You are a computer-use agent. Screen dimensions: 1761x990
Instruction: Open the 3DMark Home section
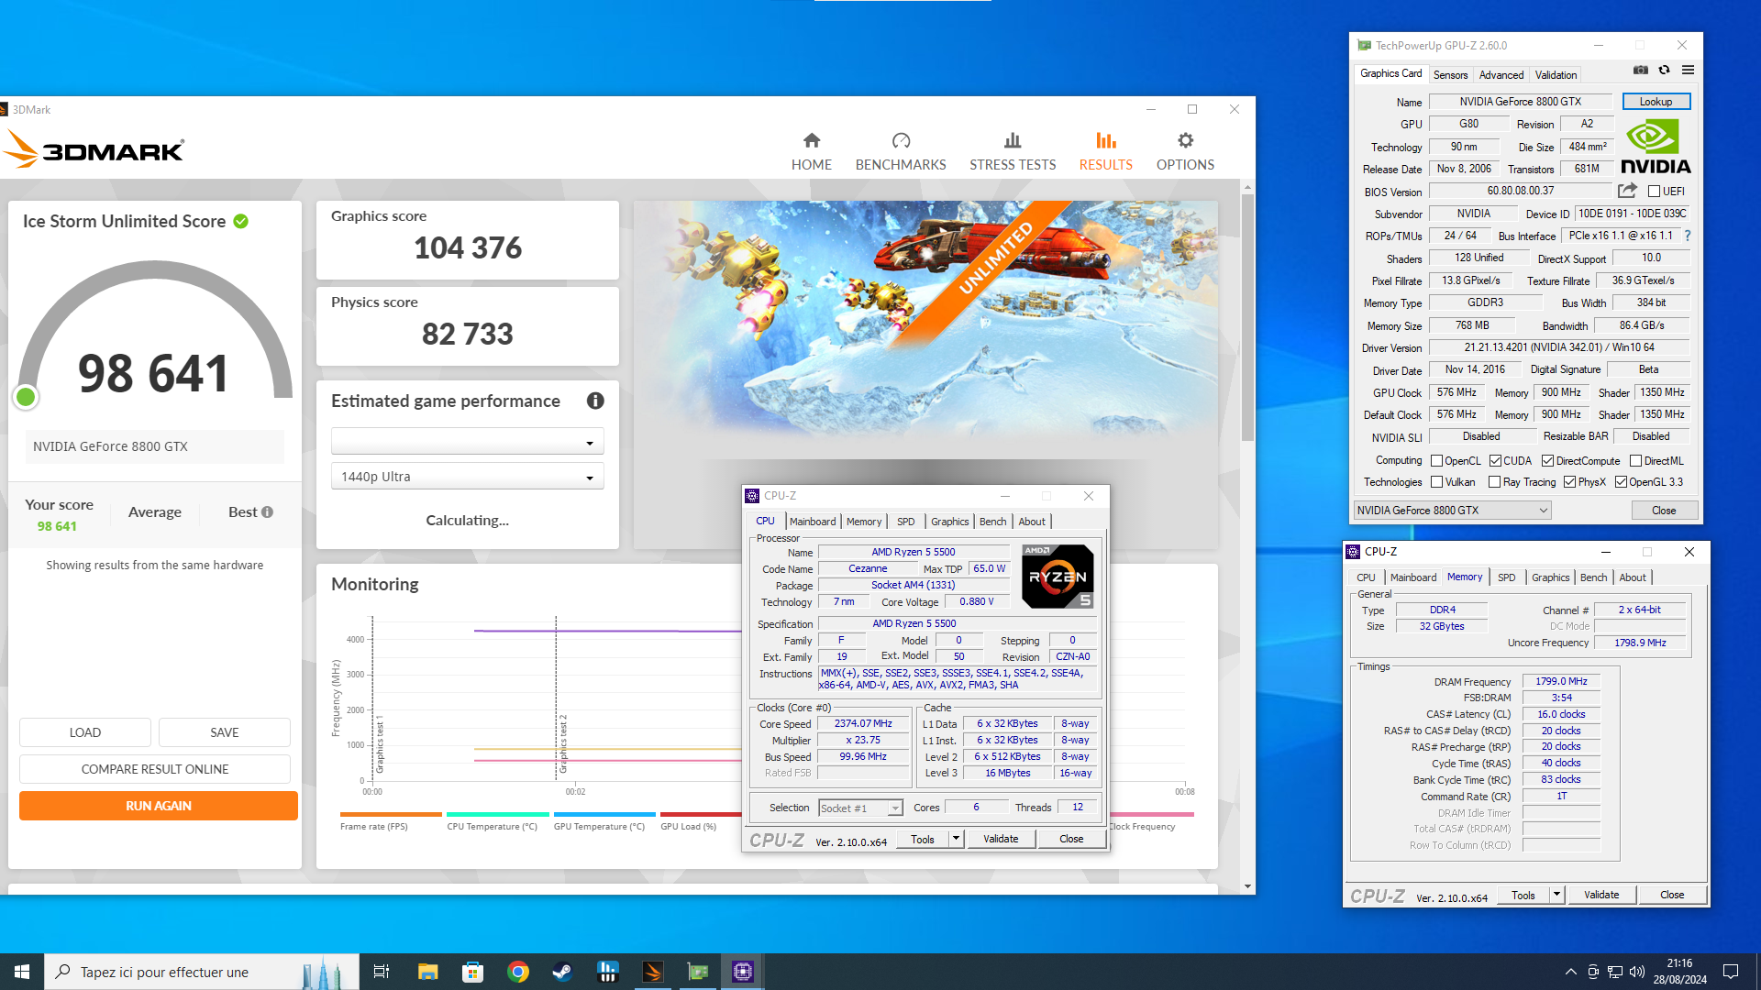click(x=811, y=151)
